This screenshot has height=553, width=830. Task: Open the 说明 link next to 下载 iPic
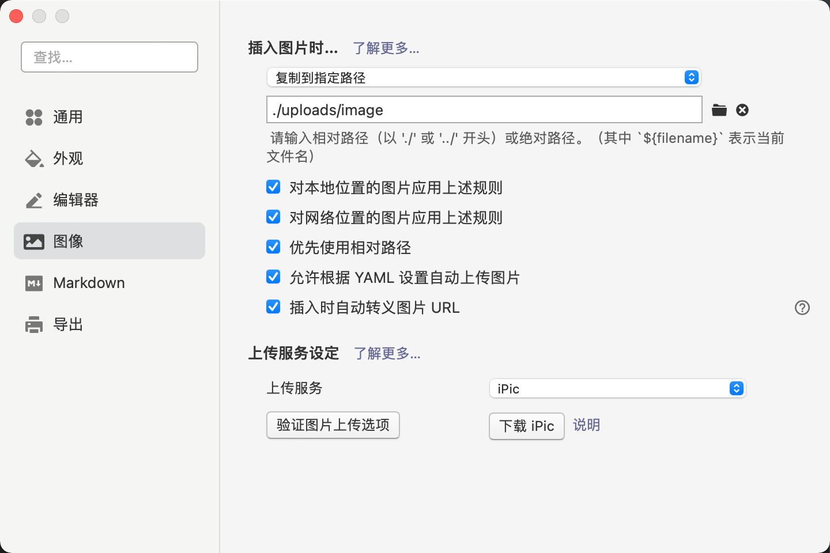coord(586,425)
